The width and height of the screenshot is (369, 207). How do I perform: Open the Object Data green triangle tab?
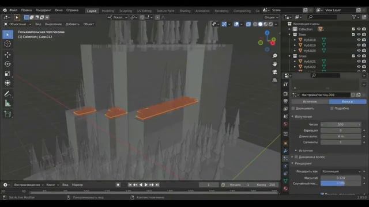click(285, 181)
